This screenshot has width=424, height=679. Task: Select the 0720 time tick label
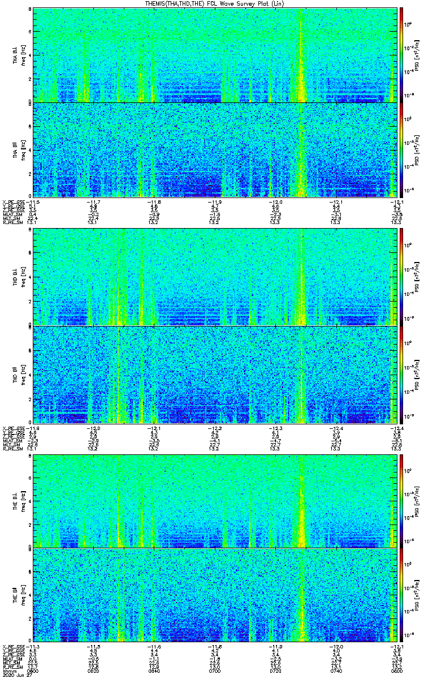pos(276,671)
